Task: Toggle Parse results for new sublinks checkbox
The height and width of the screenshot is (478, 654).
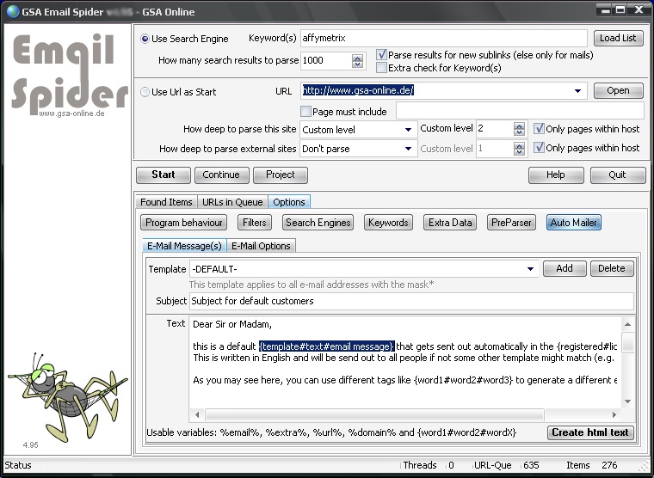Action: (x=381, y=55)
